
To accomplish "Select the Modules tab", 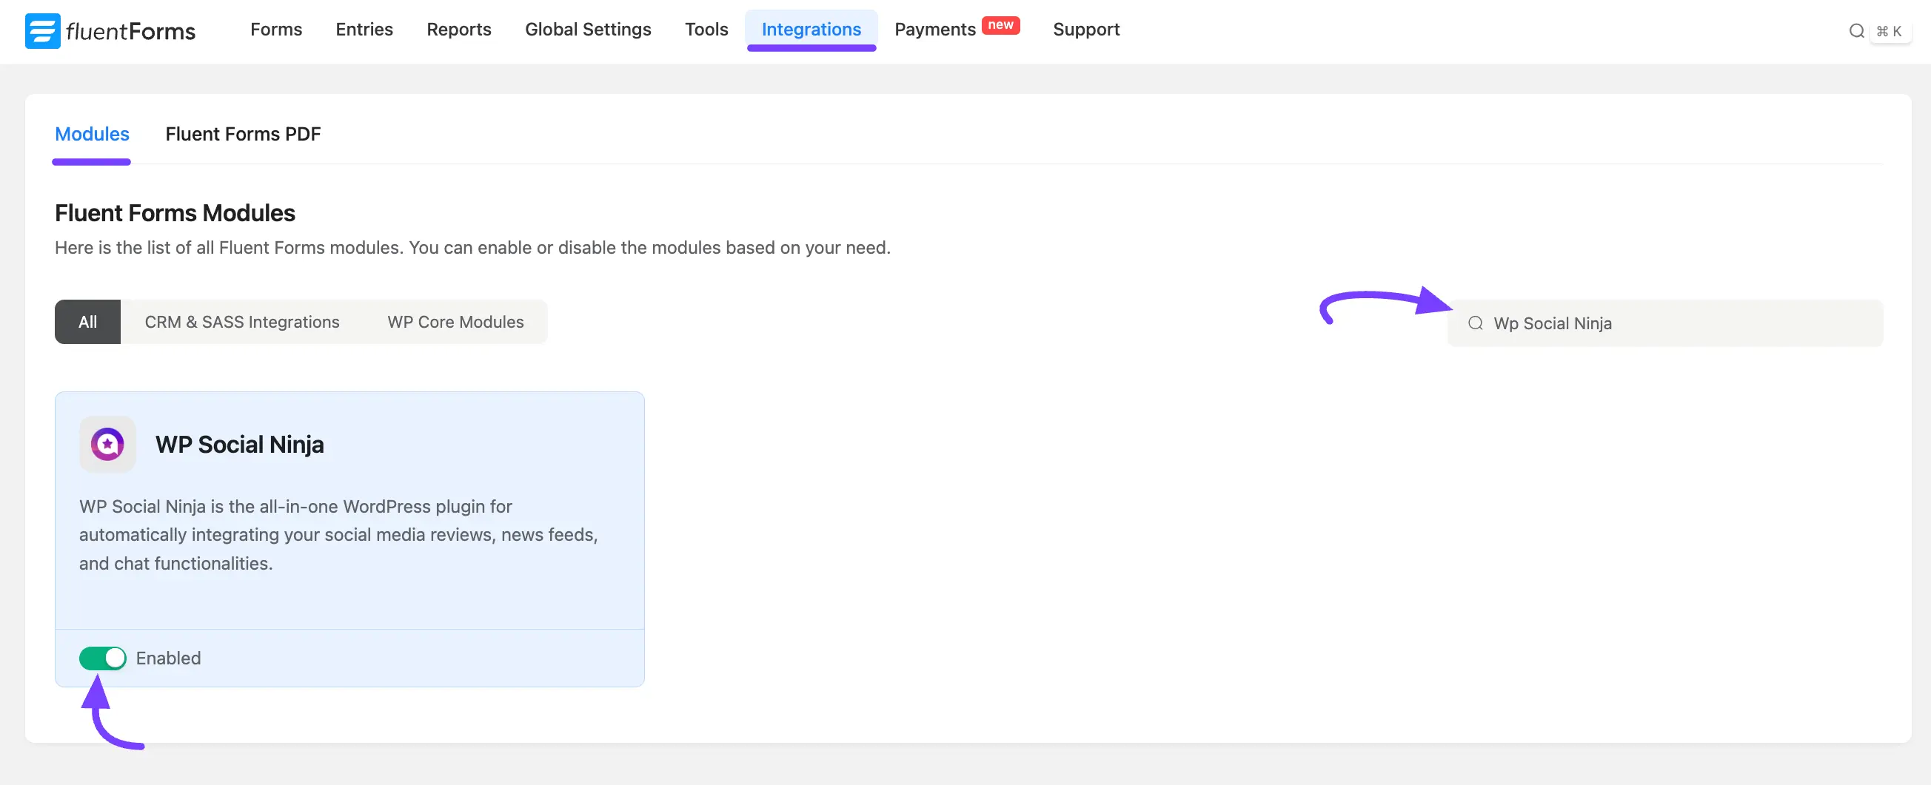I will click(92, 134).
